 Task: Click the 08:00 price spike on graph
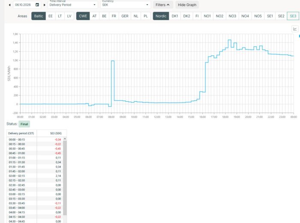[113, 61]
